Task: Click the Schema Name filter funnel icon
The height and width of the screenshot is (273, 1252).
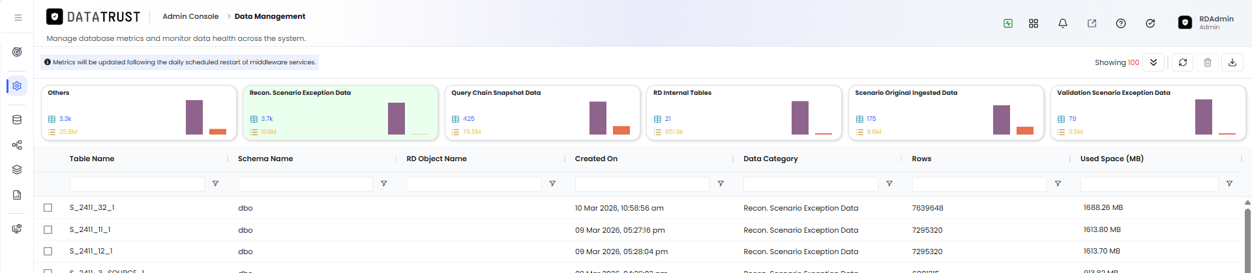Action: pos(384,184)
